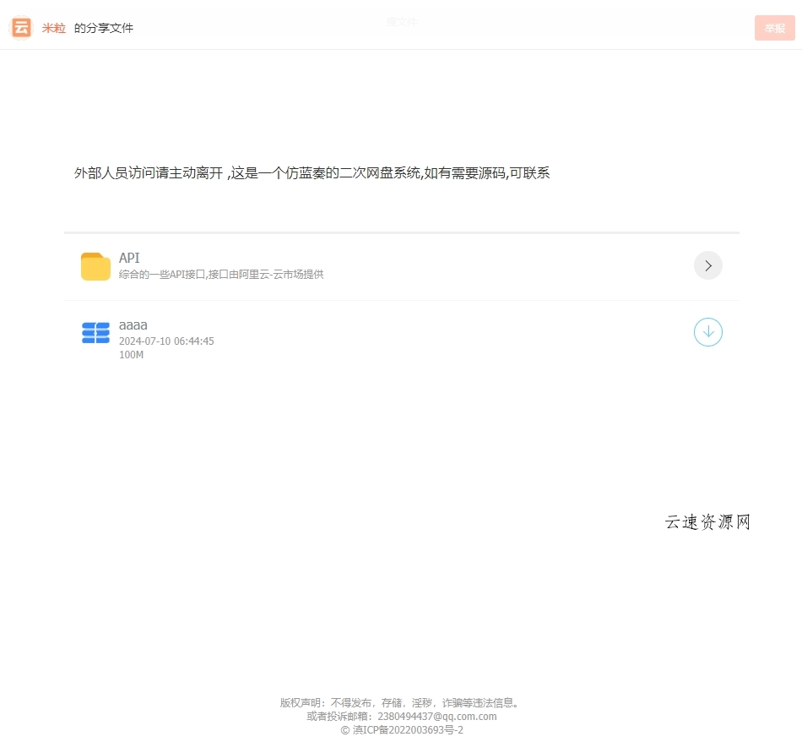Click the folder symbol in the API entry

[x=95, y=265]
